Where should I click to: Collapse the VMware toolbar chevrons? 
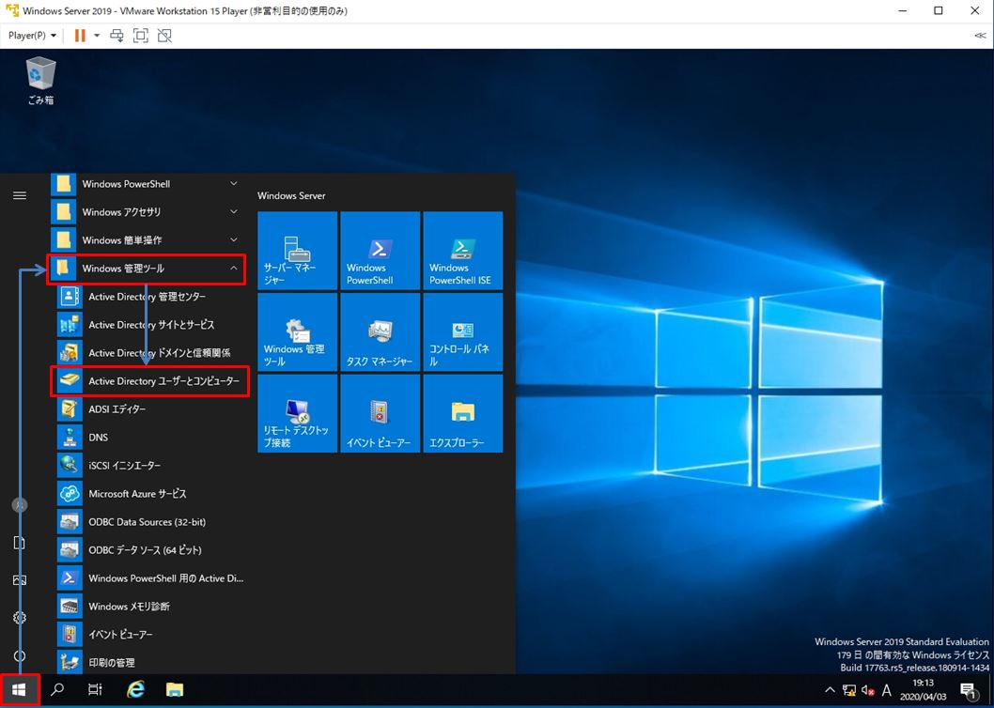pos(979,36)
